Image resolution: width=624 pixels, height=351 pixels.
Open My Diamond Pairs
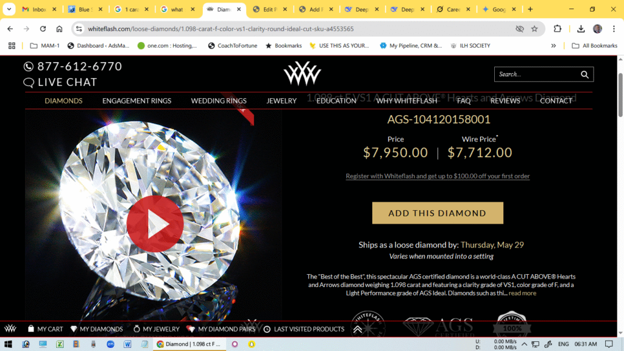pyautogui.click(x=221, y=329)
